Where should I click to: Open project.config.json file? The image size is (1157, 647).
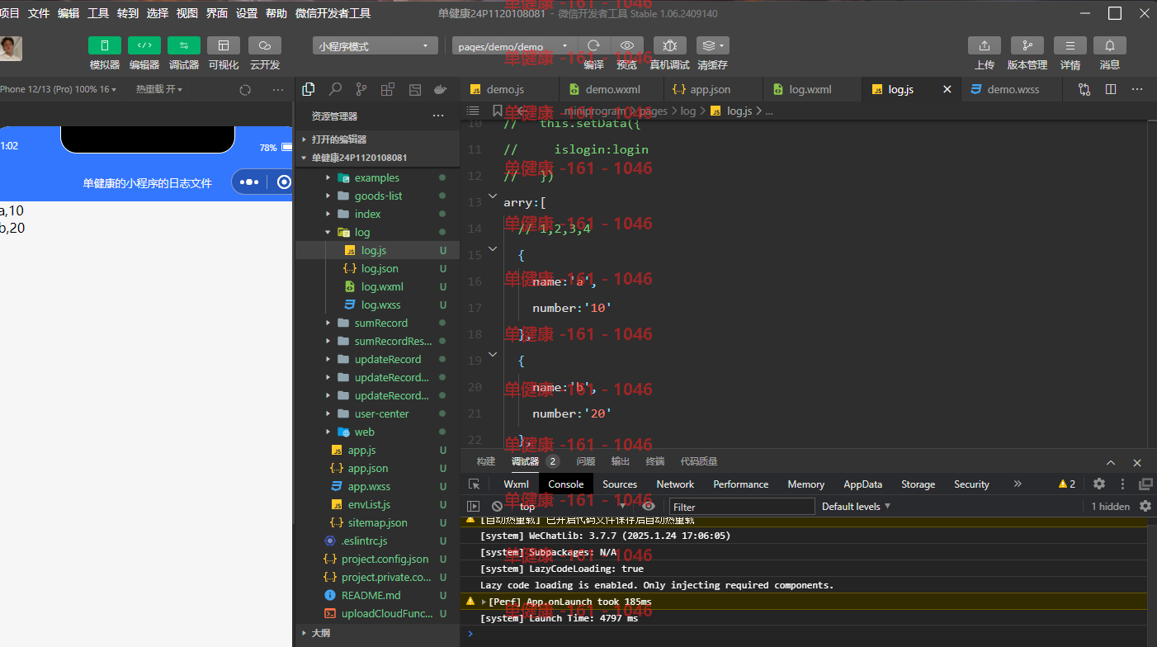pyautogui.click(x=385, y=559)
